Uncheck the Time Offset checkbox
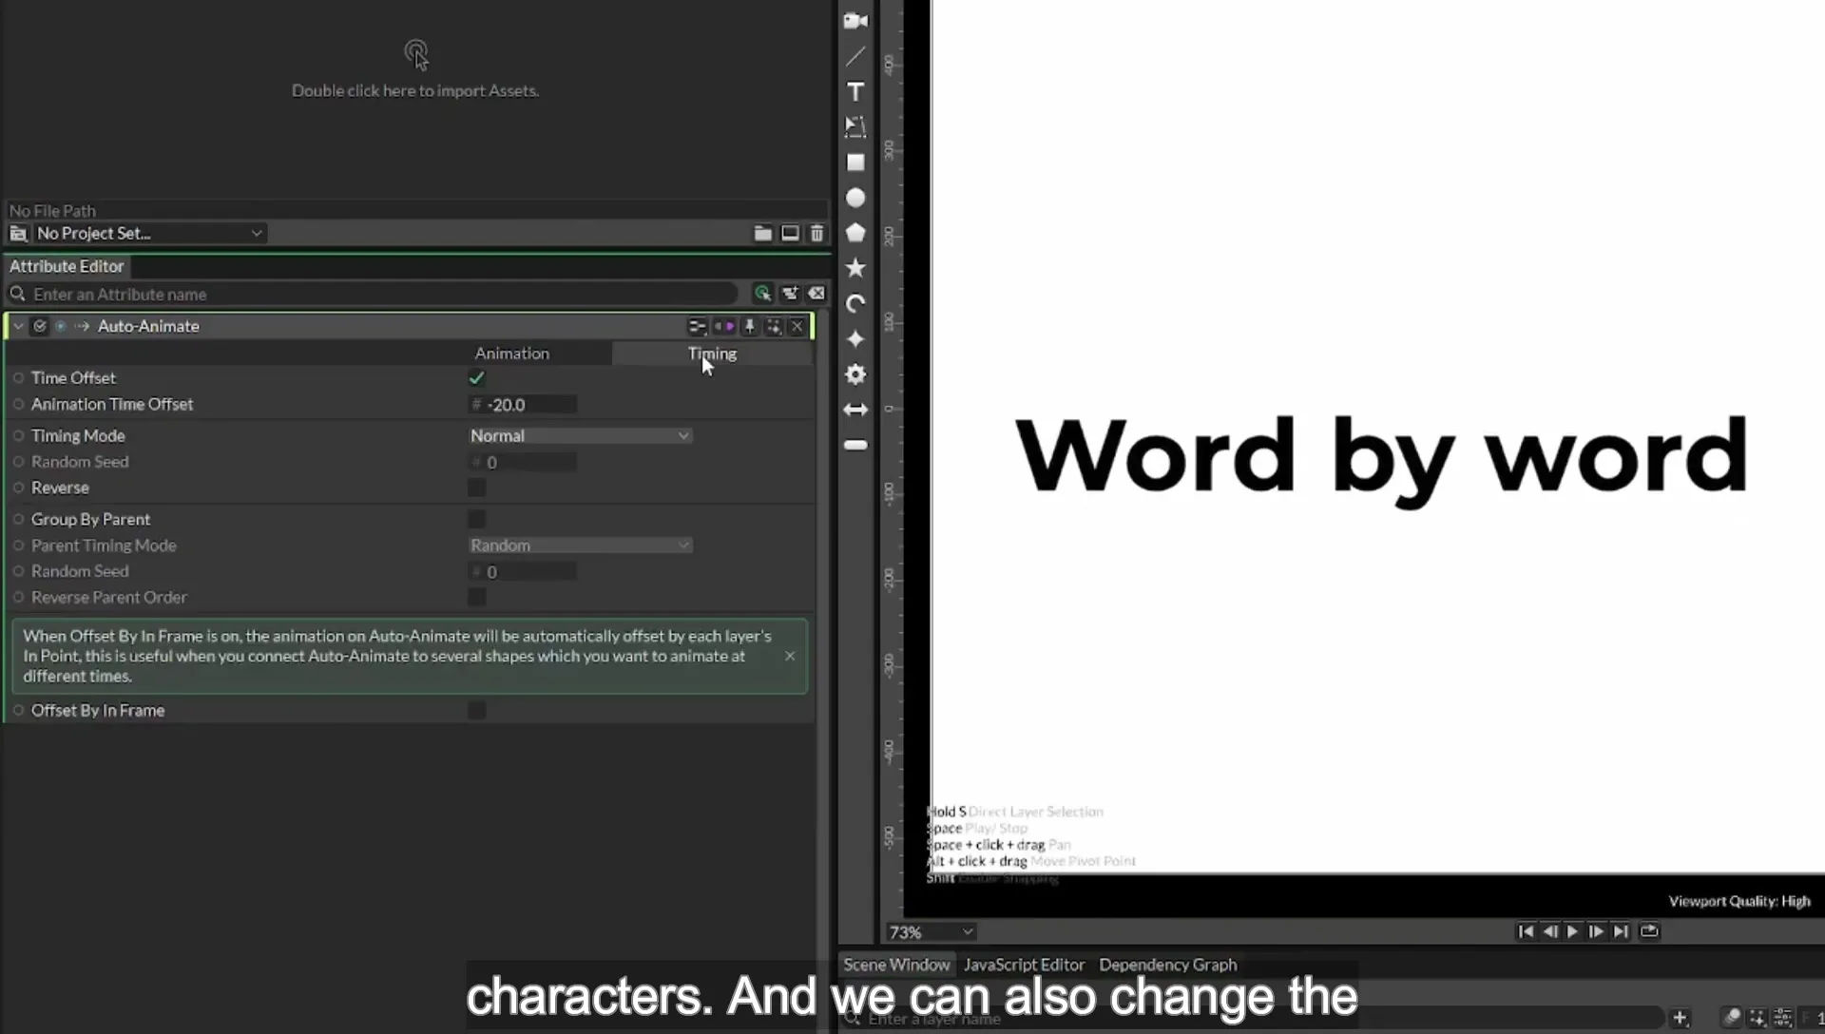The height and width of the screenshot is (1034, 1825). click(477, 378)
